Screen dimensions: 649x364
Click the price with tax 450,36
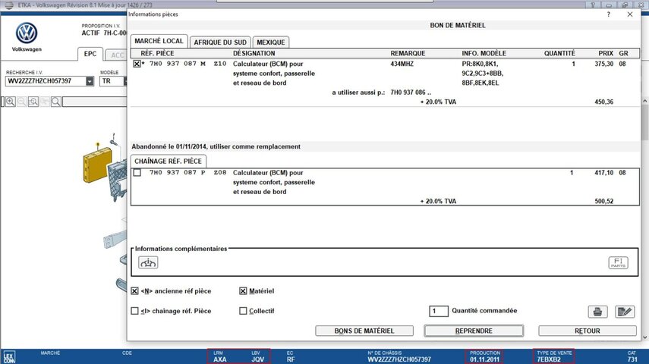pyautogui.click(x=604, y=102)
